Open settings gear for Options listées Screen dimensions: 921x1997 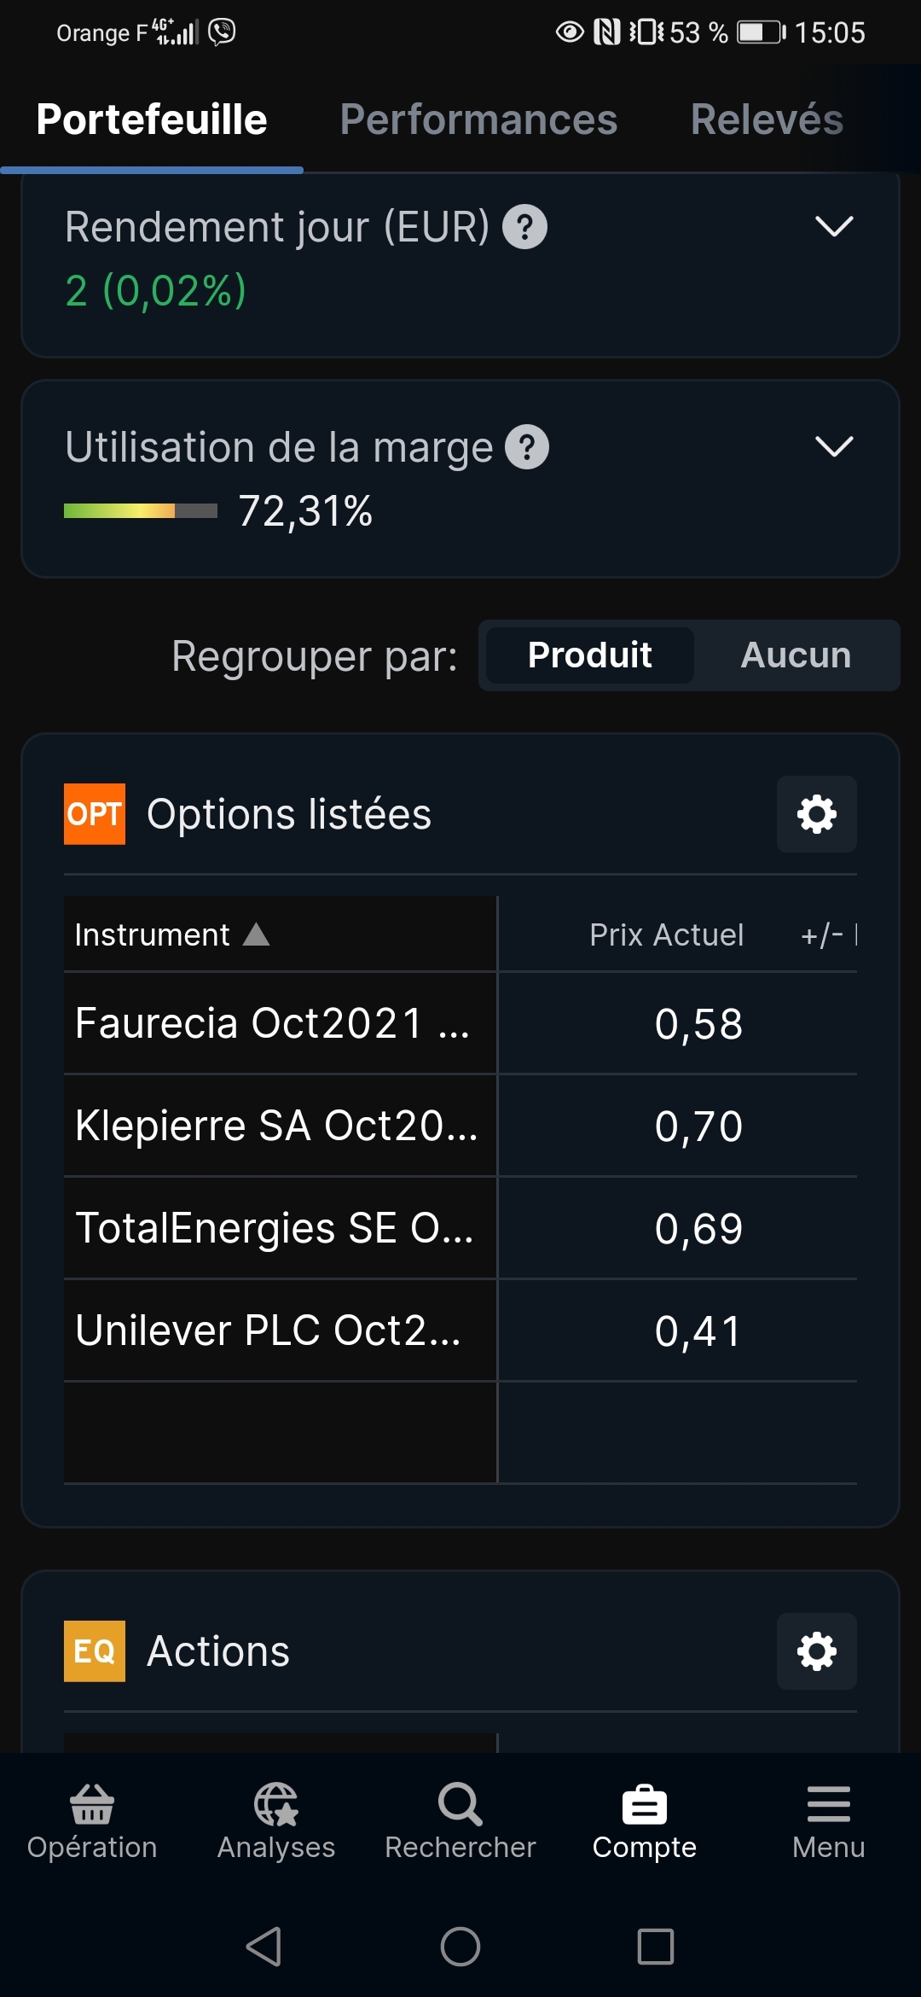[x=816, y=814]
